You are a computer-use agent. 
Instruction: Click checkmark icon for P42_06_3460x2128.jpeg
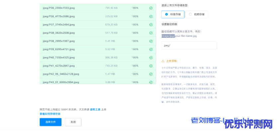point(151,74)
